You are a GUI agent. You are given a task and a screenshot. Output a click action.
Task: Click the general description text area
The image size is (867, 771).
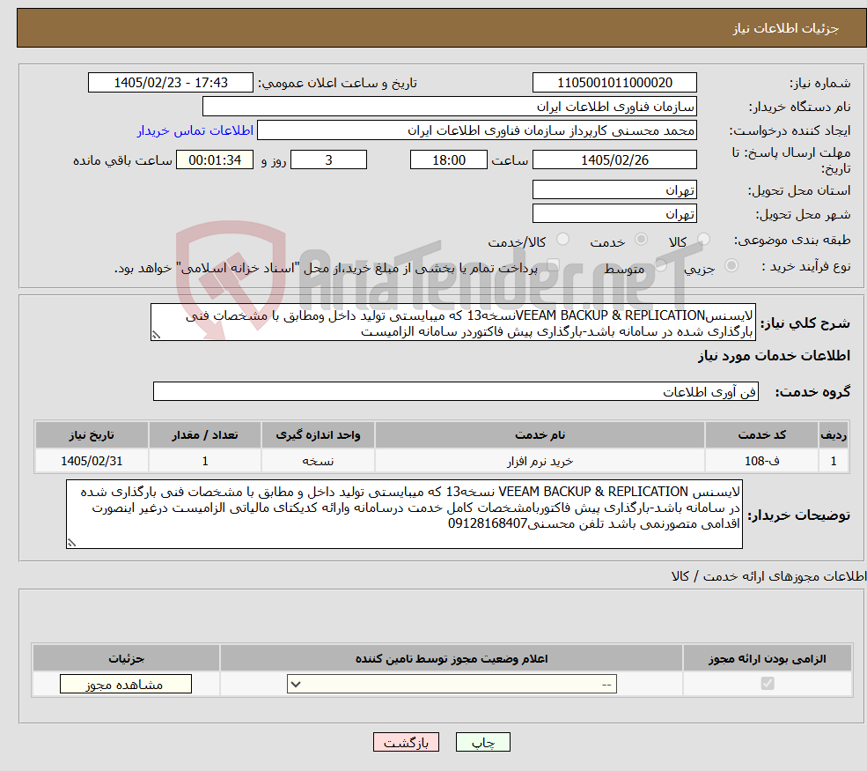(x=452, y=322)
